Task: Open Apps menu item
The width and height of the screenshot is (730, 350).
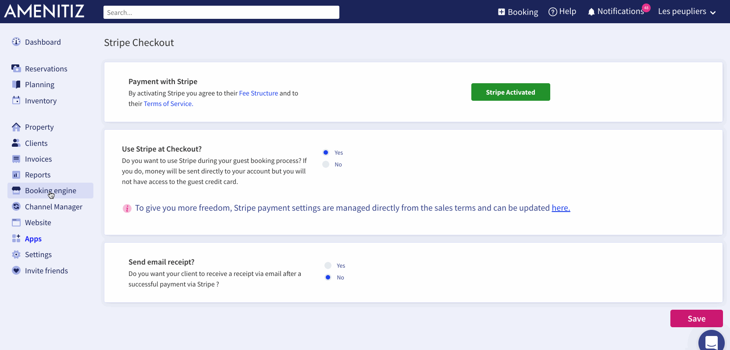Action: 33,239
